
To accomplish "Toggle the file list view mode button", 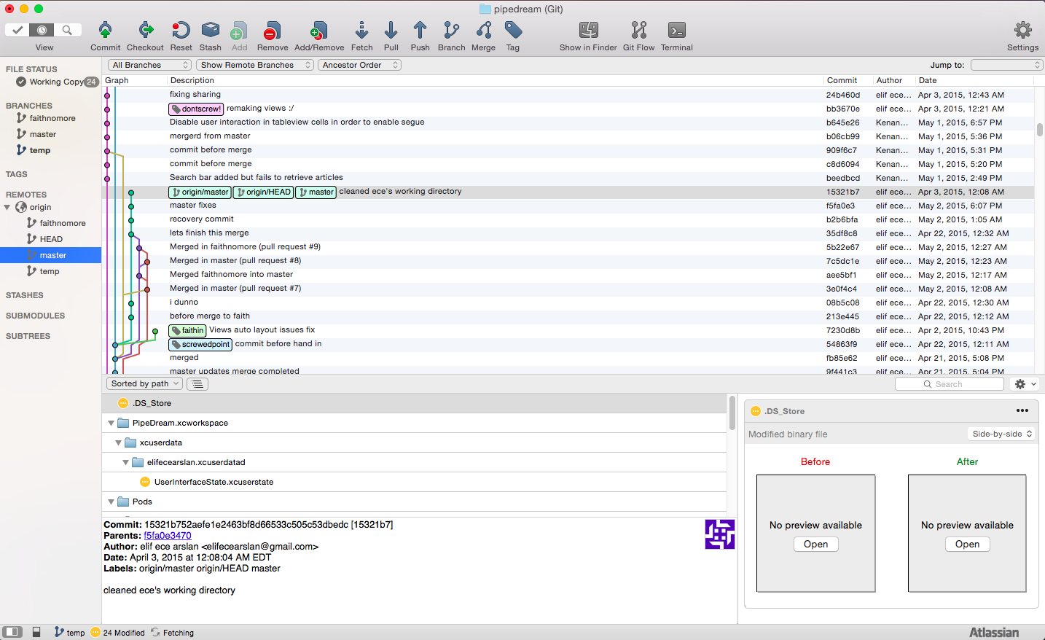I will [197, 384].
